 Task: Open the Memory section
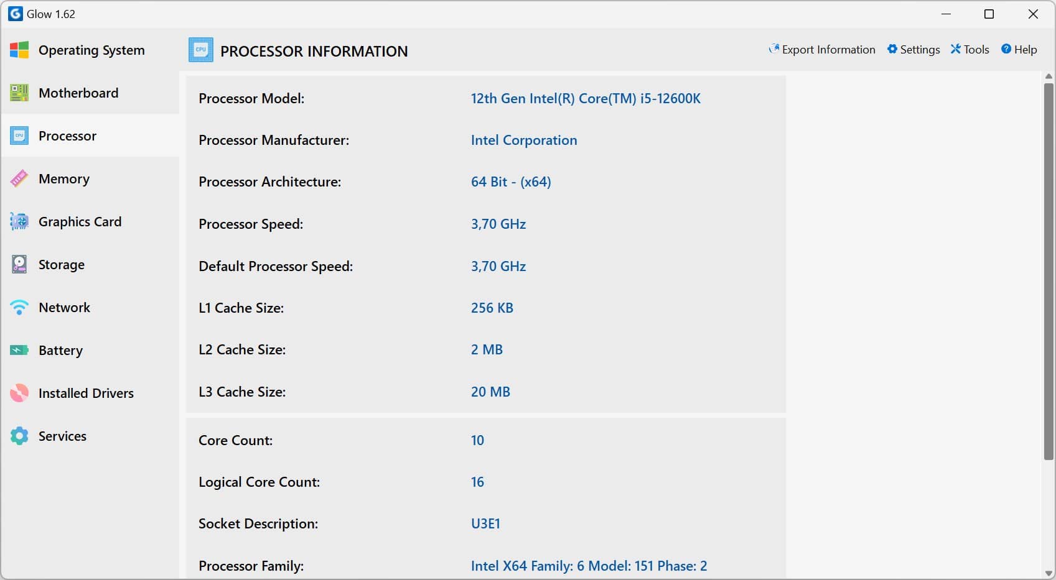[x=90, y=179]
